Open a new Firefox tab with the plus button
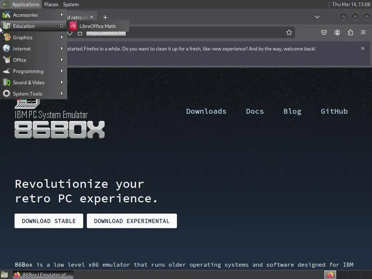The height and width of the screenshot is (279, 372). [105, 17]
